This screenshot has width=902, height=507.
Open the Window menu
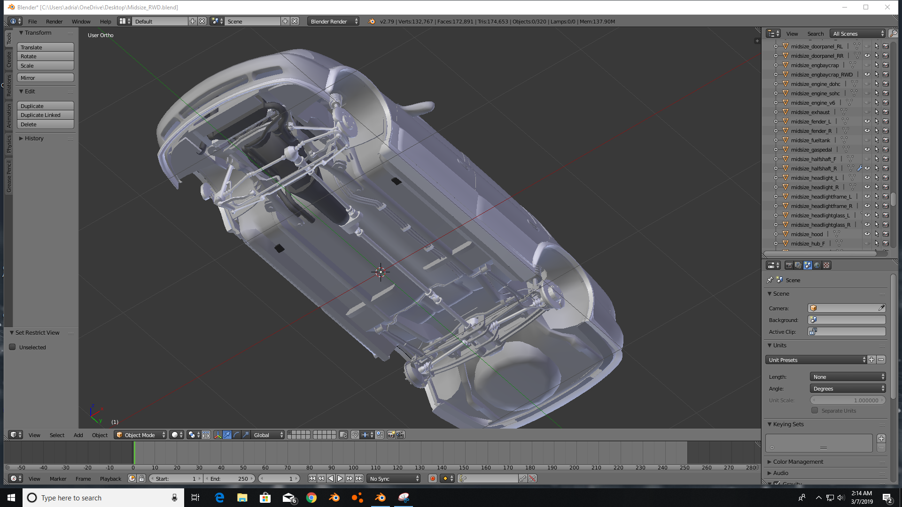(81, 21)
